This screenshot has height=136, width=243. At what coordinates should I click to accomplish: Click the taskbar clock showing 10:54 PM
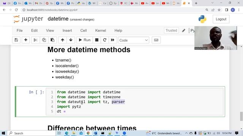[227, 133]
